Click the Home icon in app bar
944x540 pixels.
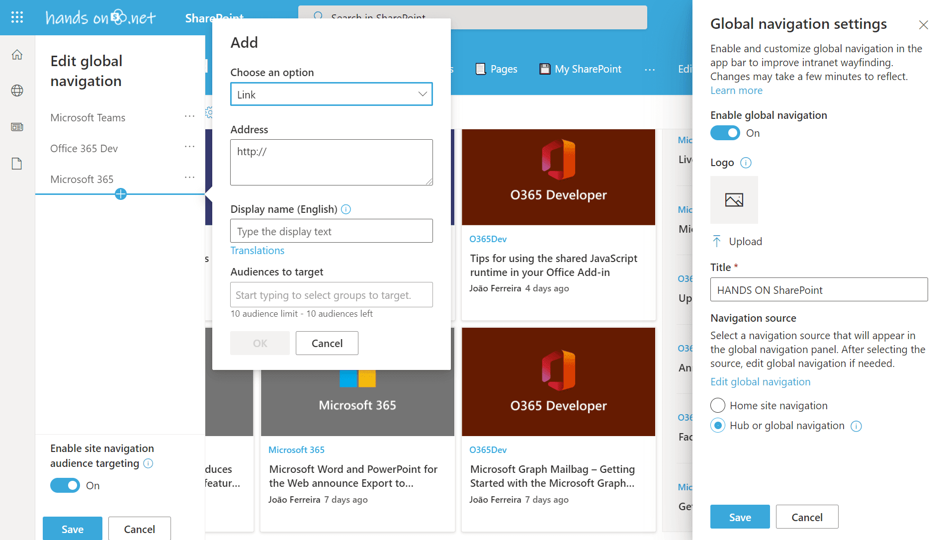(17, 55)
